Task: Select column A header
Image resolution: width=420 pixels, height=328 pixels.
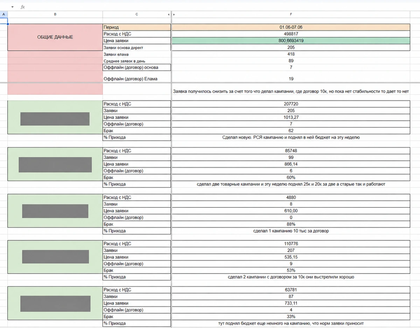Action: click(3, 14)
